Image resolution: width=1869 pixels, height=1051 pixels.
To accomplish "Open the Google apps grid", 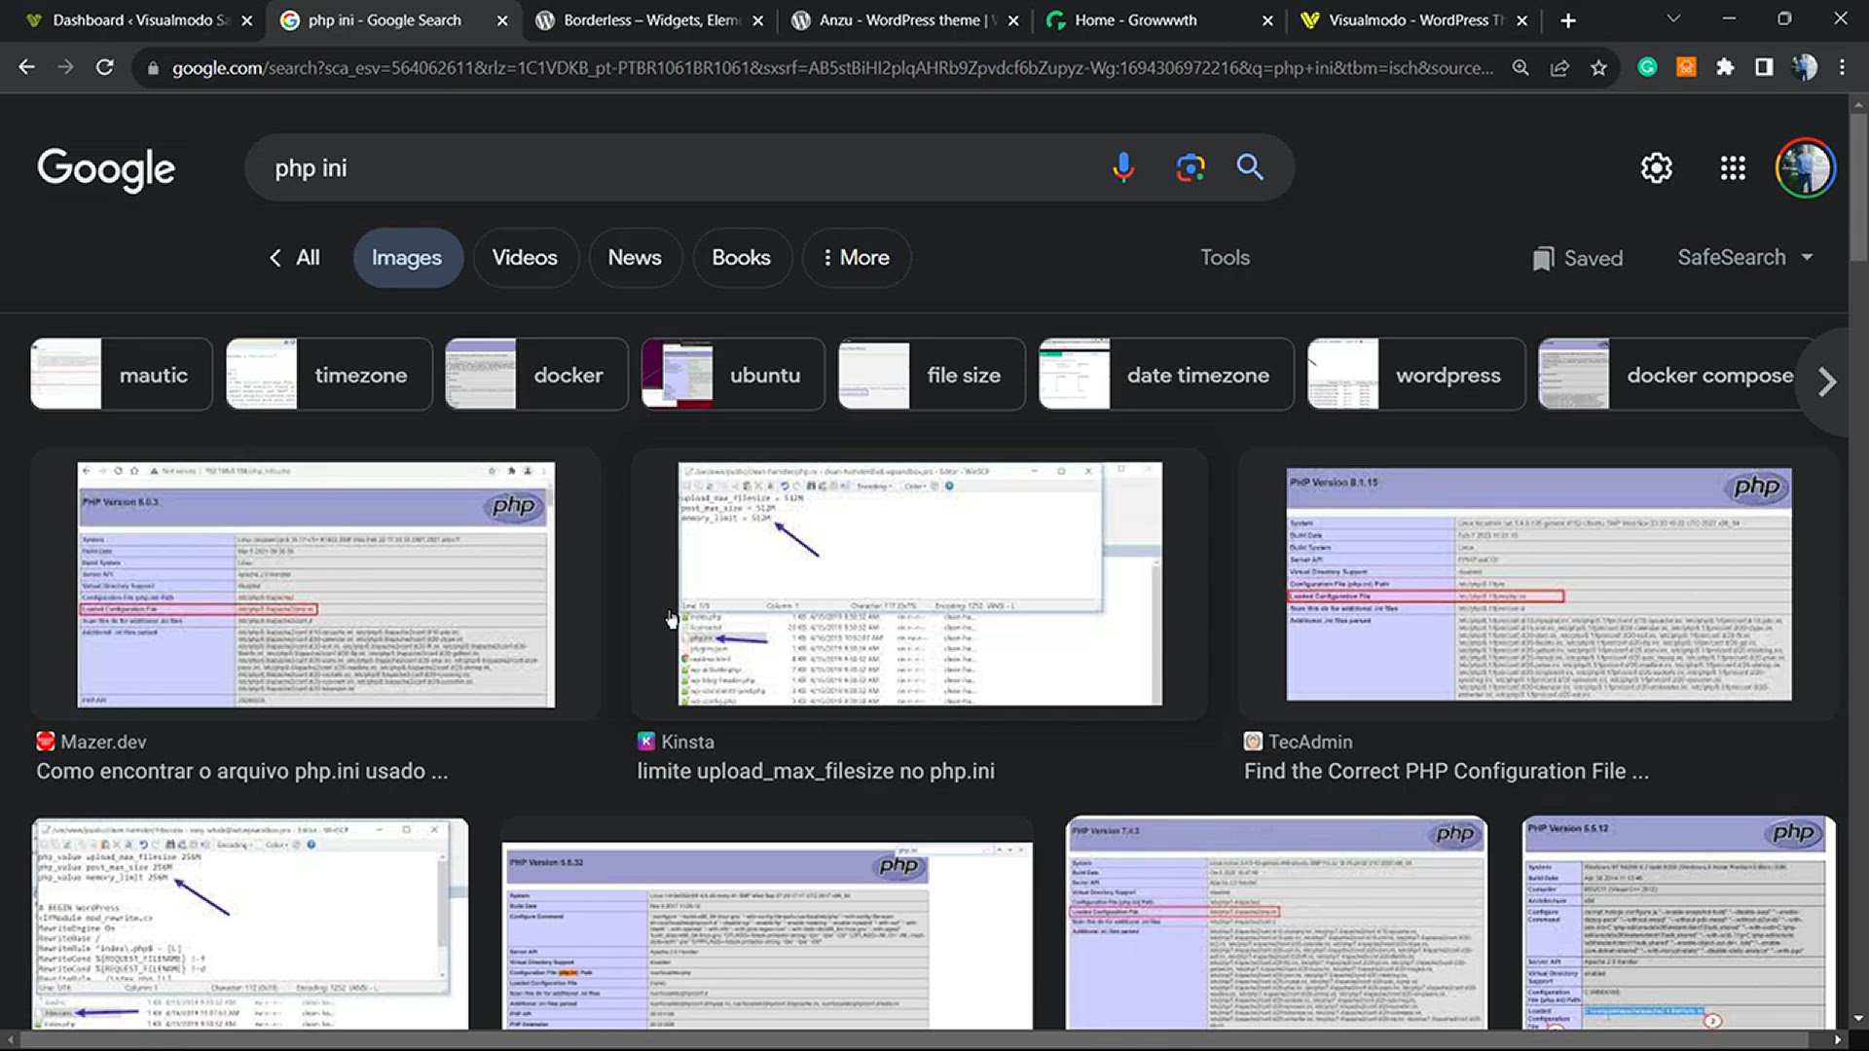I will [1733, 168].
